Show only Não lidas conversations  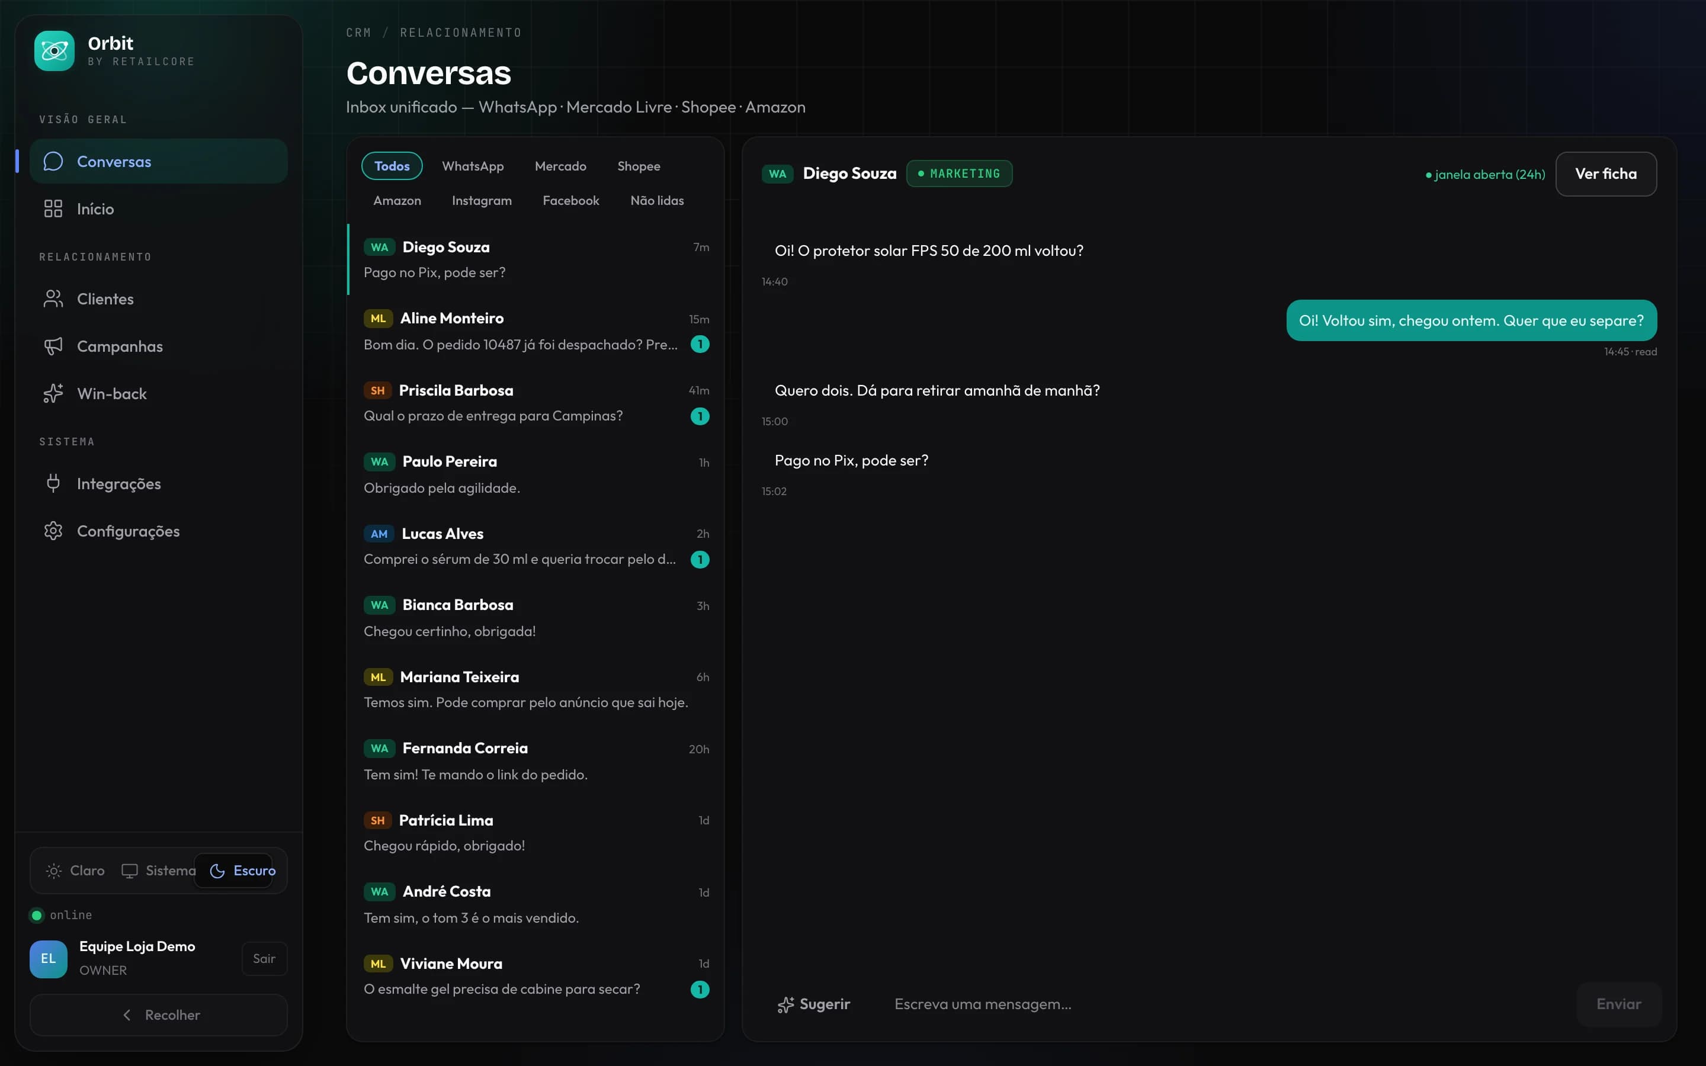click(657, 200)
